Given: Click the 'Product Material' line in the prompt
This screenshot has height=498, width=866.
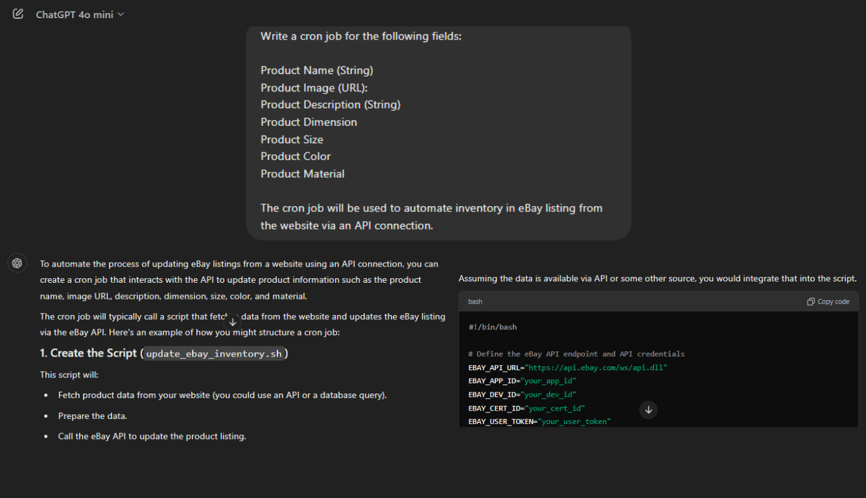Looking at the screenshot, I should click(x=303, y=174).
